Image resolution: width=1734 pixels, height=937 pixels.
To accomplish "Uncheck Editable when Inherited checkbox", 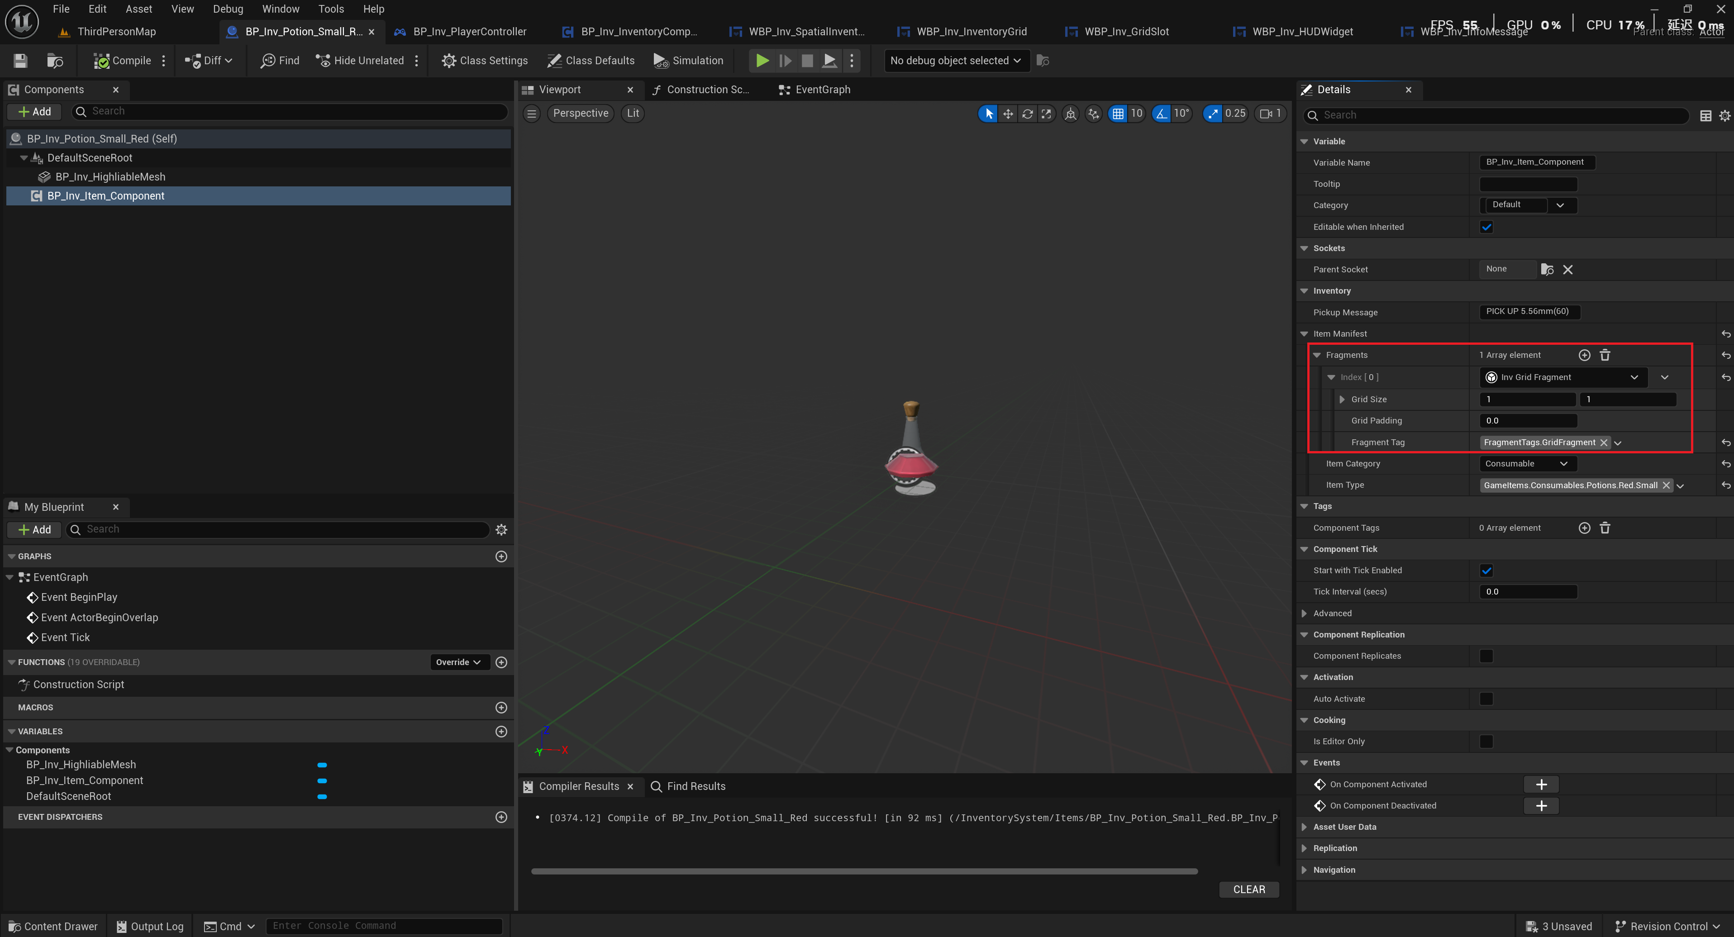I will click(x=1486, y=227).
